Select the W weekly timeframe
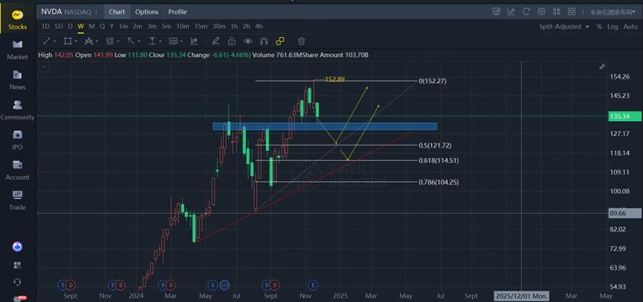The height and width of the screenshot is (302, 643). tap(81, 27)
